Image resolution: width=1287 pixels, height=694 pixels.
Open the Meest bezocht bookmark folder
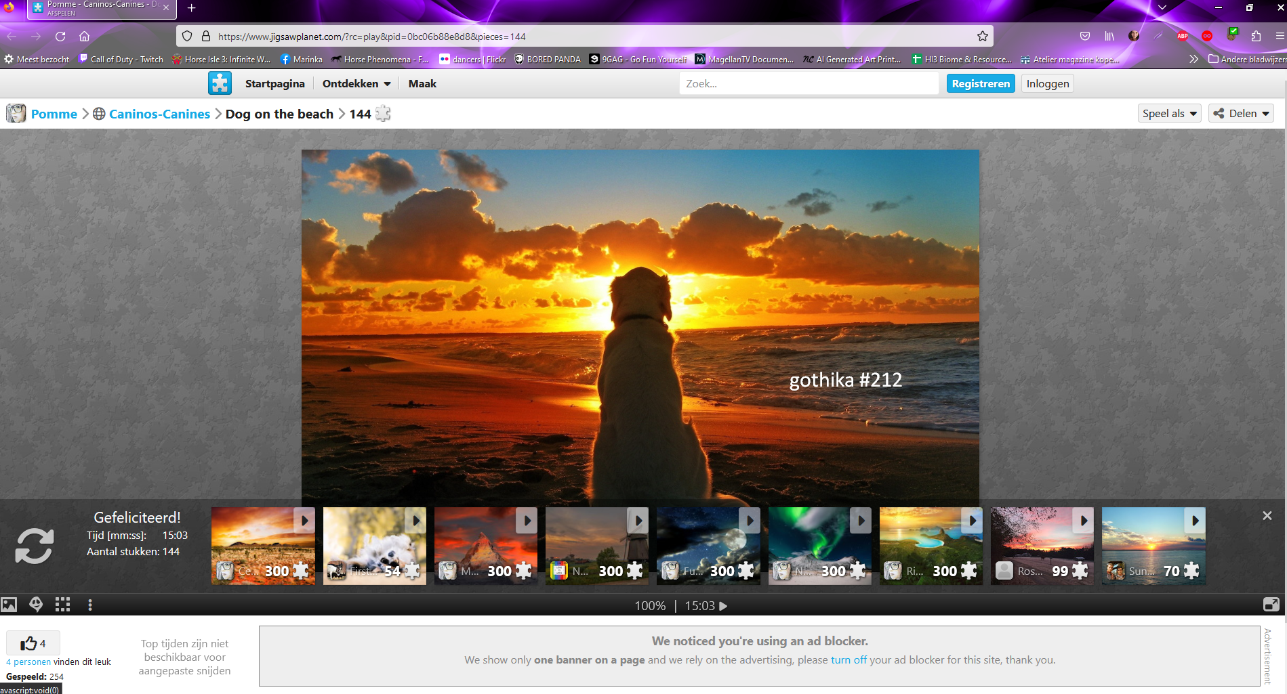coord(37,60)
